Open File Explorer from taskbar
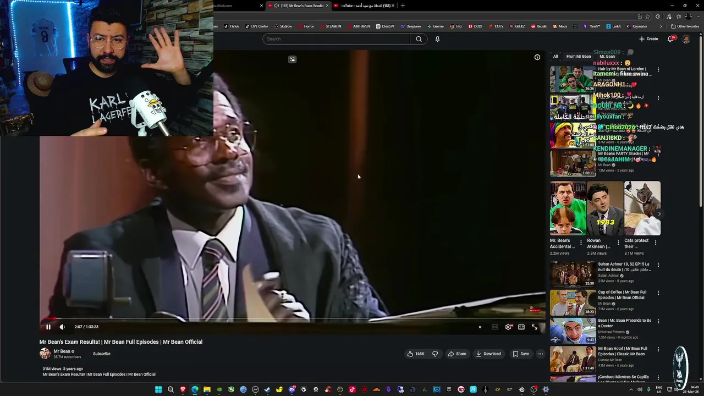Image resolution: width=704 pixels, height=396 pixels. [207, 389]
